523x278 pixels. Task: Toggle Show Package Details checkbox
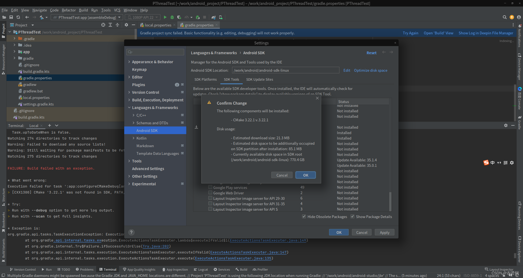(352, 216)
